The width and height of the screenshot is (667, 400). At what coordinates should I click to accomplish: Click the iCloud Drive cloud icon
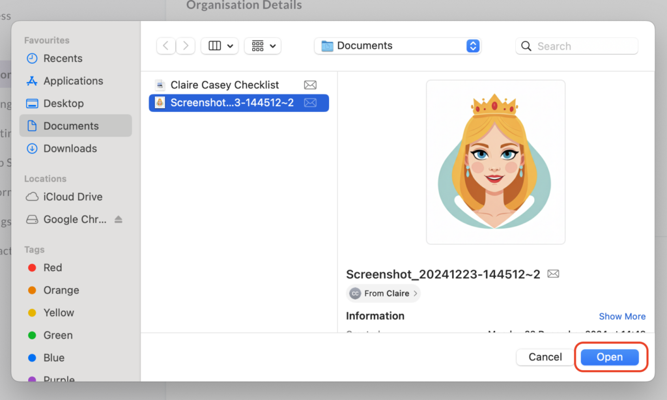pyautogui.click(x=32, y=197)
